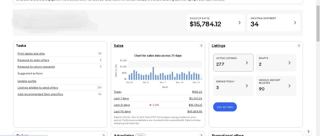View Last 90 days sales amount
The height and width of the screenshot is (136, 320).
tap(194, 111)
